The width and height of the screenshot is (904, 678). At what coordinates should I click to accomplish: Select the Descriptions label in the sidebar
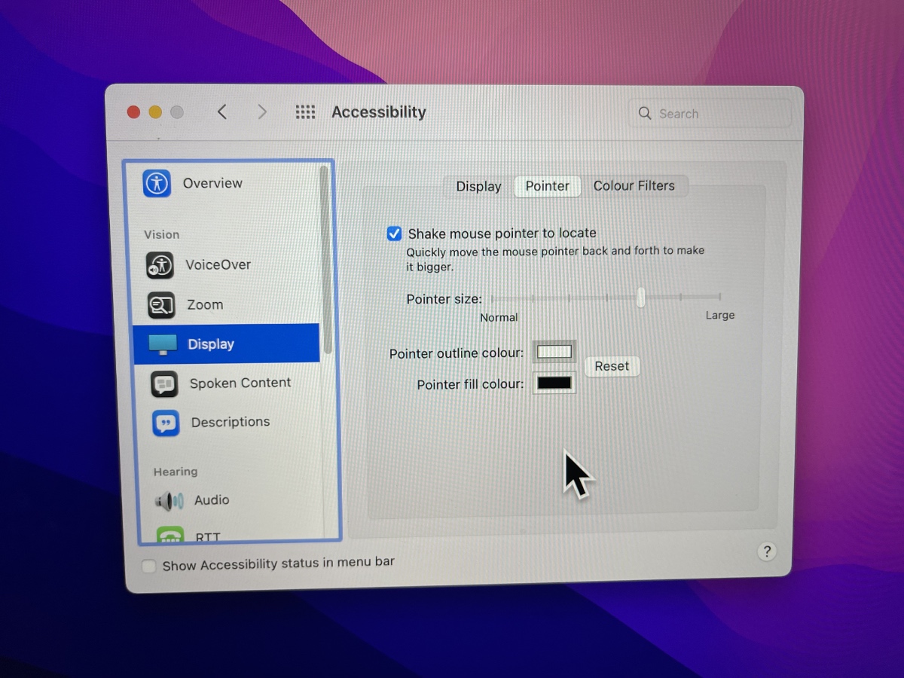click(231, 422)
